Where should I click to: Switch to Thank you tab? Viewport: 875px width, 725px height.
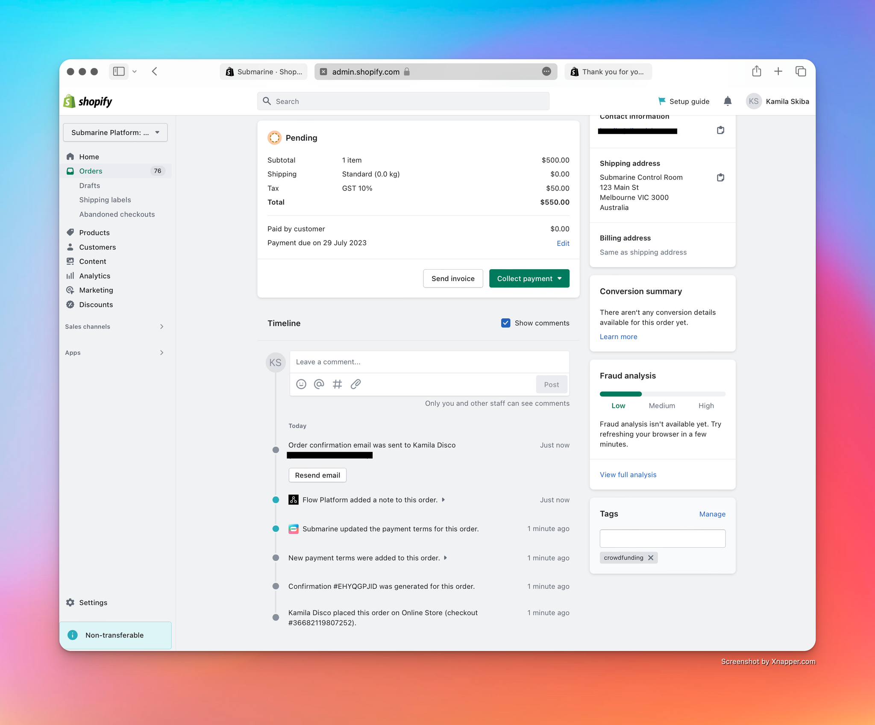point(608,71)
